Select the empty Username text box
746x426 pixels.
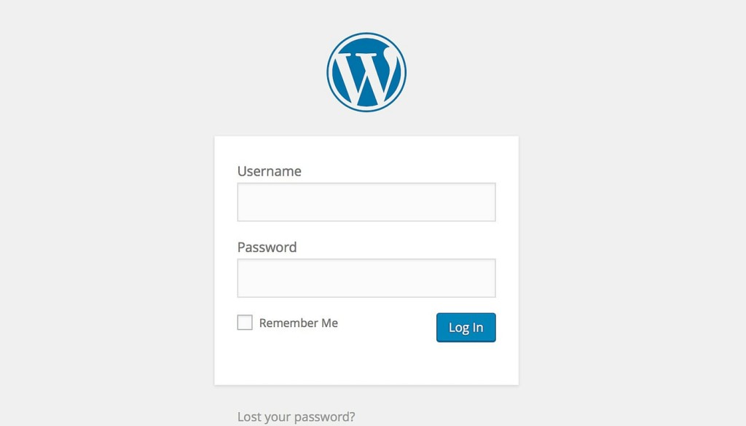(x=366, y=202)
